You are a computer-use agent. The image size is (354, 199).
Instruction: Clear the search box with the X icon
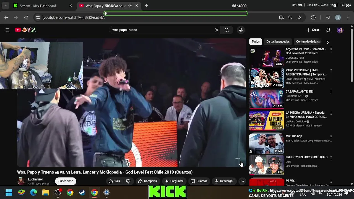(x=217, y=30)
